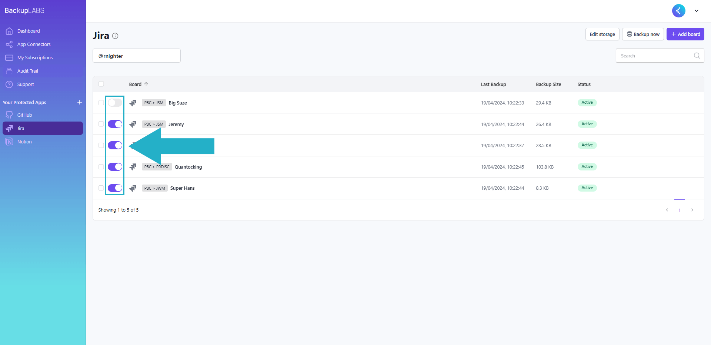Open My Subscriptions card icon

[9, 58]
